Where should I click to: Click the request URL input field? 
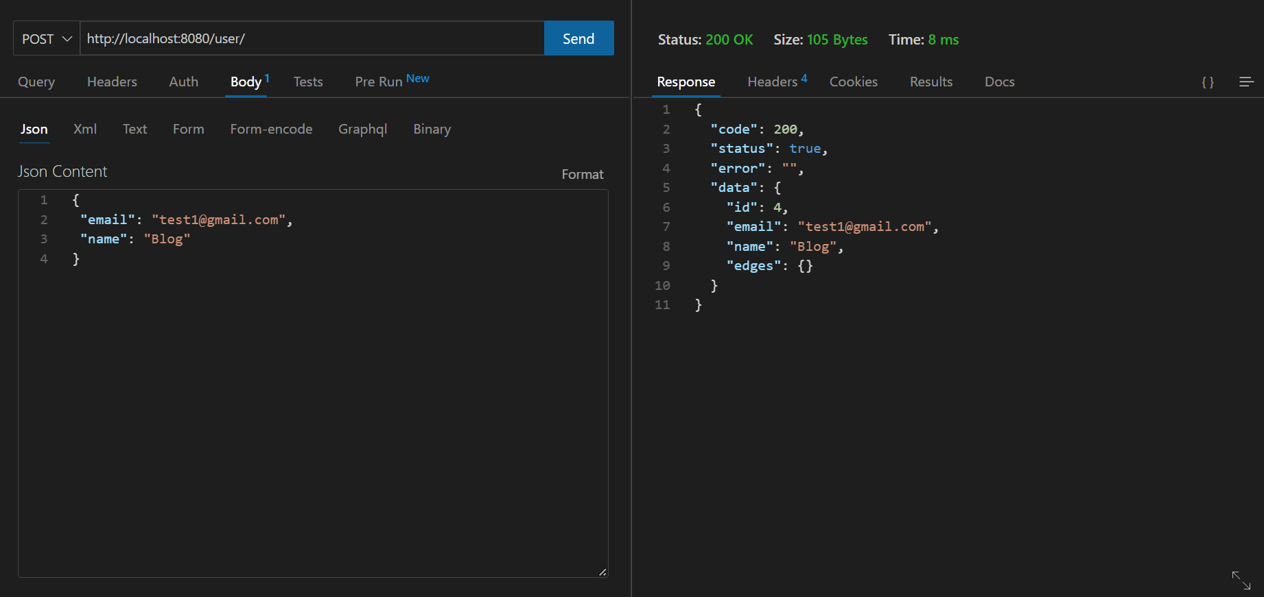click(312, 38)
